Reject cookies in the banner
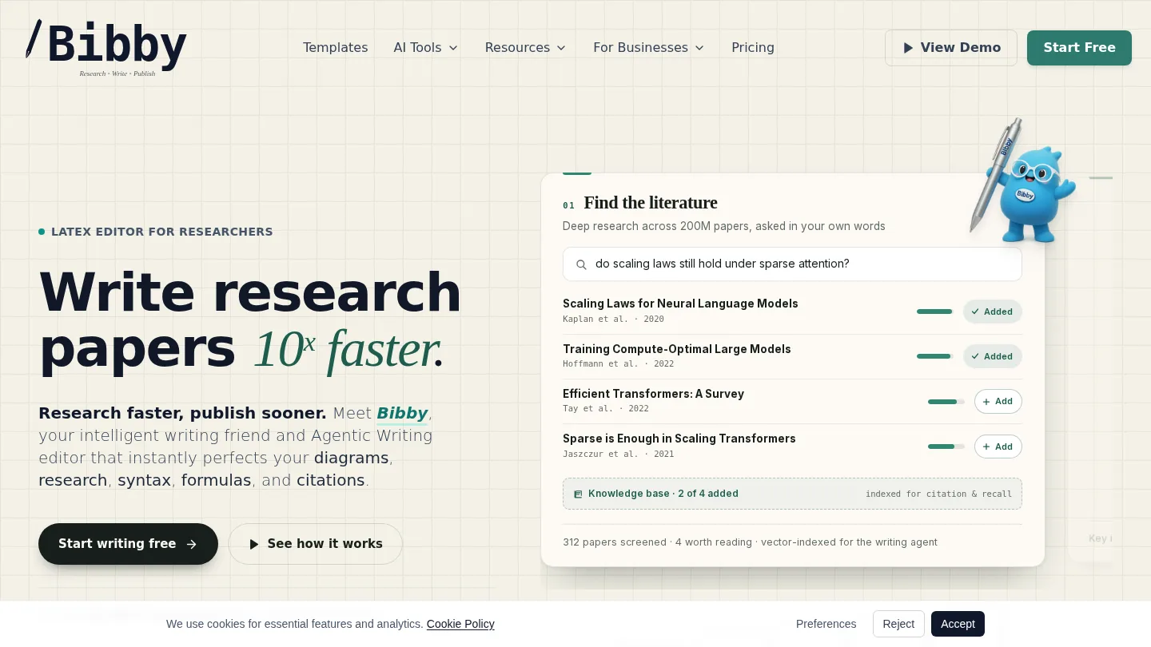This screenshot has height=647, width=1151. click(898, 624)
